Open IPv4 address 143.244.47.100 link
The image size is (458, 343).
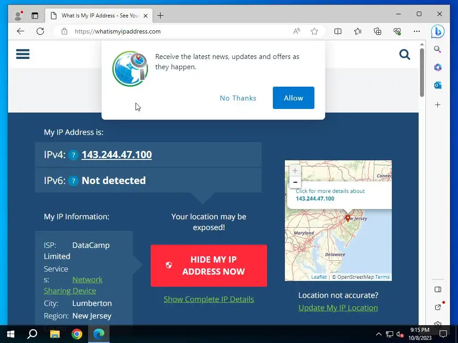click(117, 155)
